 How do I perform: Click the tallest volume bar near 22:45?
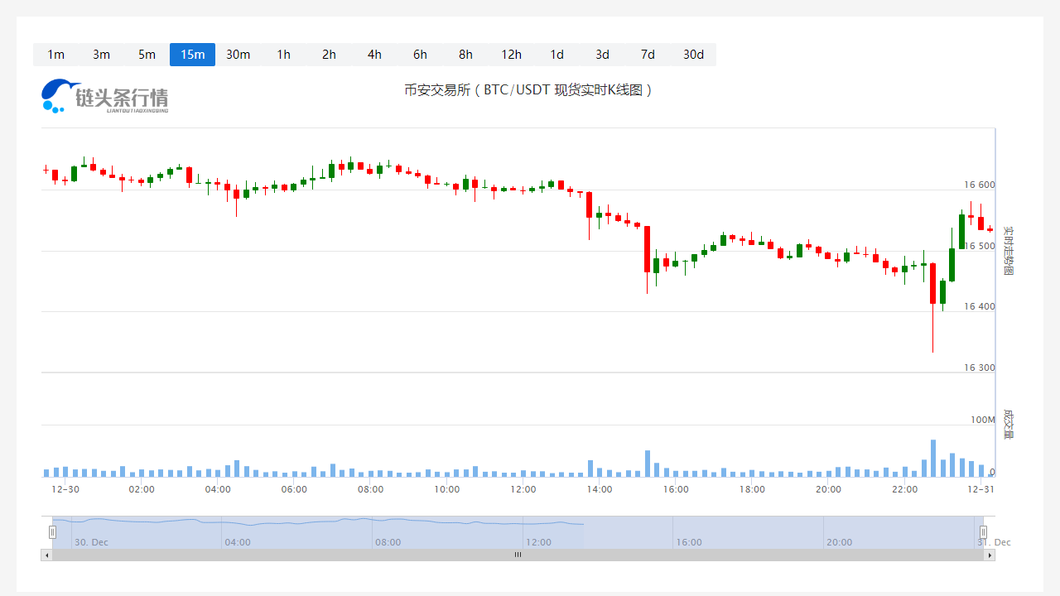click(932, 459)
